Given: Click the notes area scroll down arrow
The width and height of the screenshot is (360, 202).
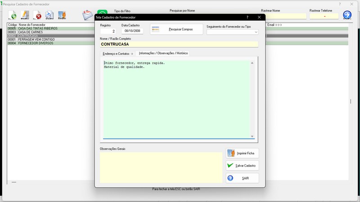Looking at the screenshot, I should [252, 136].
